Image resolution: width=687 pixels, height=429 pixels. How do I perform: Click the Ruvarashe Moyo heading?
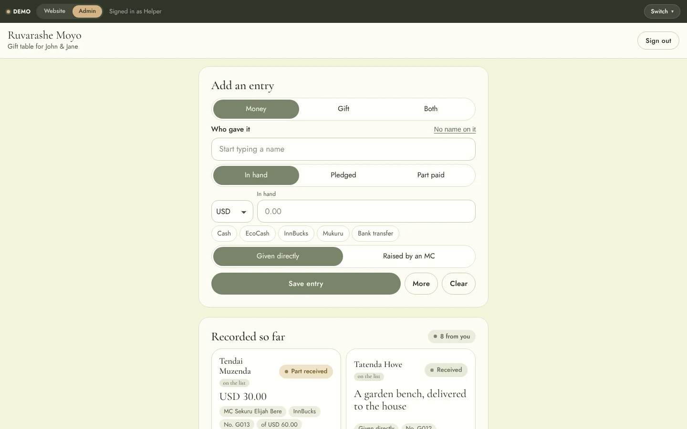44,35
